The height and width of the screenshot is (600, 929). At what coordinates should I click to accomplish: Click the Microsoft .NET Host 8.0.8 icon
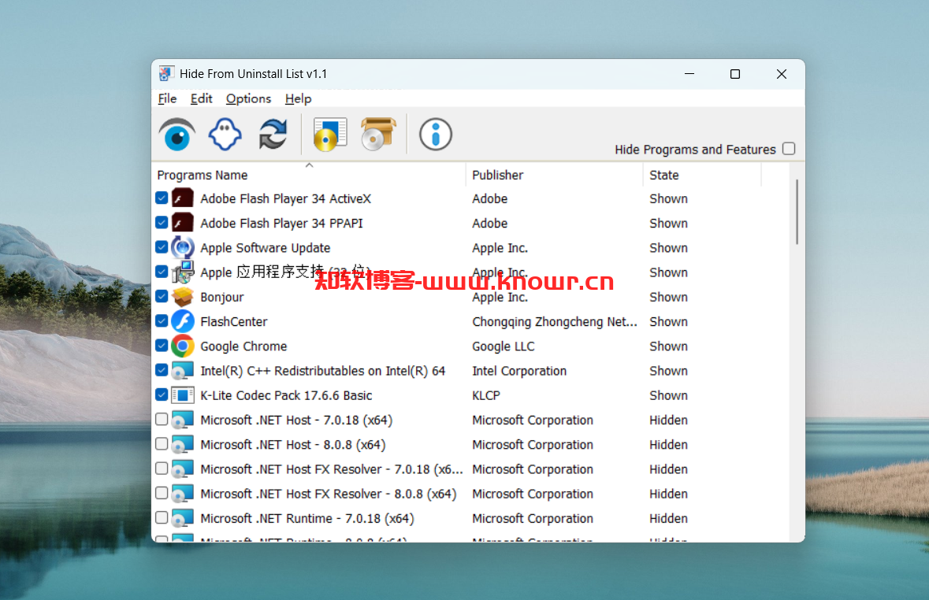[183, 444]
